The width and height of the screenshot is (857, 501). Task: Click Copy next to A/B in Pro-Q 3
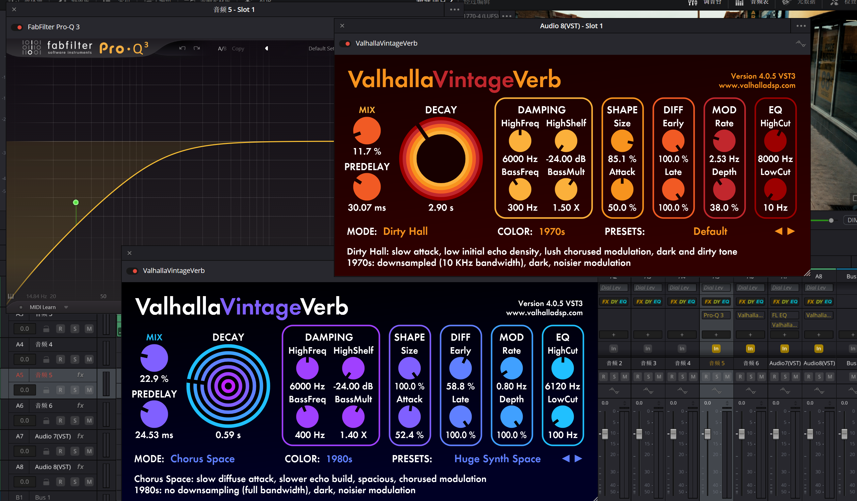pyautogui.click(x=238, y=49)
